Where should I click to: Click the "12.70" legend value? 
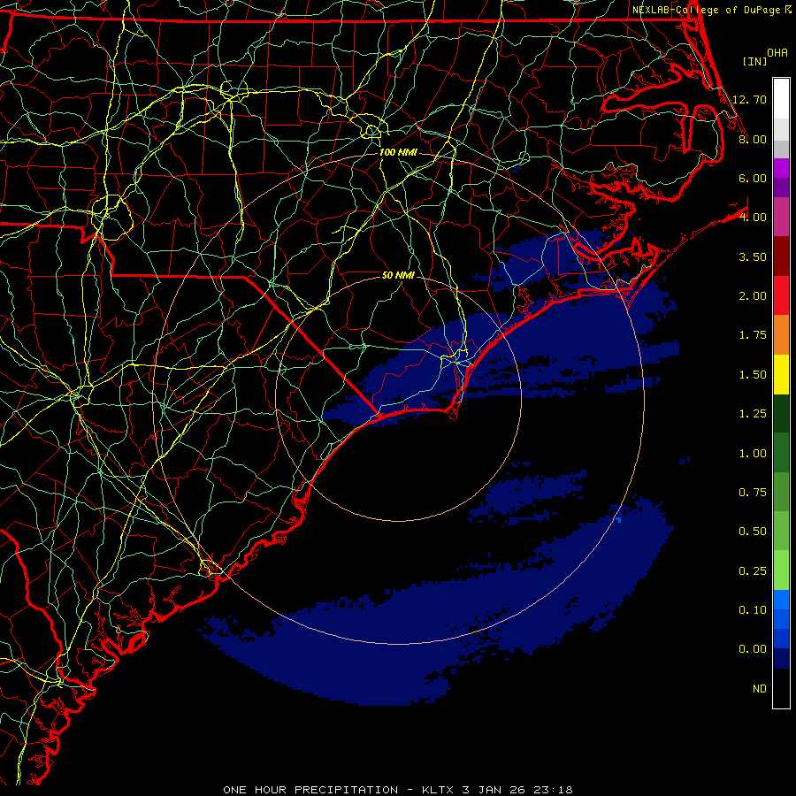click(x=749, y=99)
